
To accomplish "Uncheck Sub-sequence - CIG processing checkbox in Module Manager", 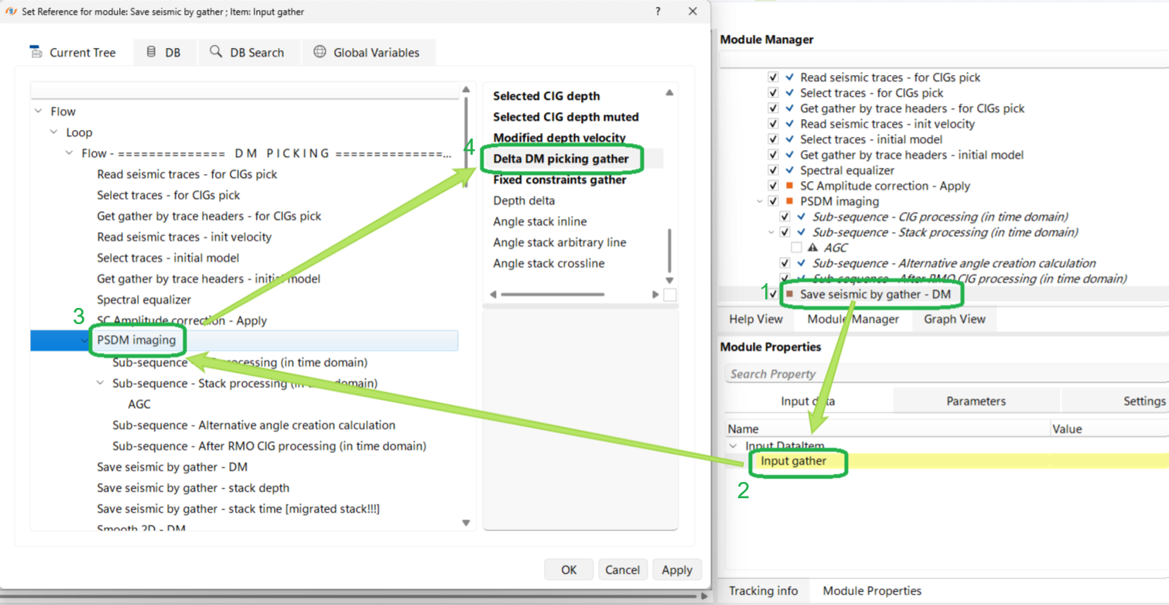I will pos(785,217).
